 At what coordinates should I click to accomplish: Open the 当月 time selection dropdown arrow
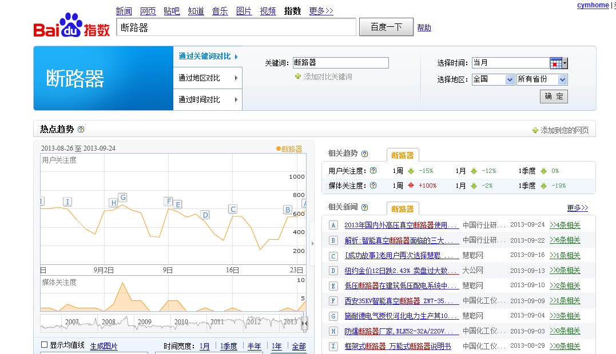565,63
